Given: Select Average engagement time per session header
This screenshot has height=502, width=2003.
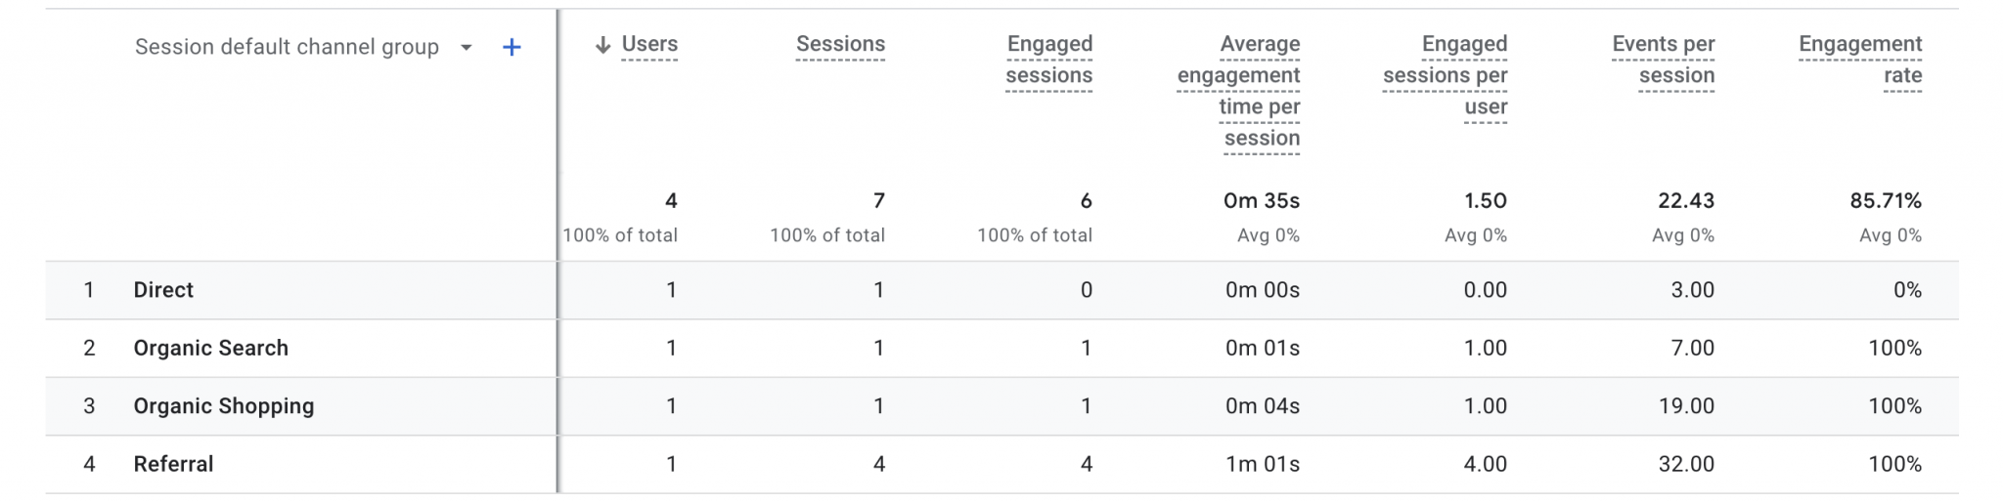Looking at the screenshot, I should [x=1239, y=91].
